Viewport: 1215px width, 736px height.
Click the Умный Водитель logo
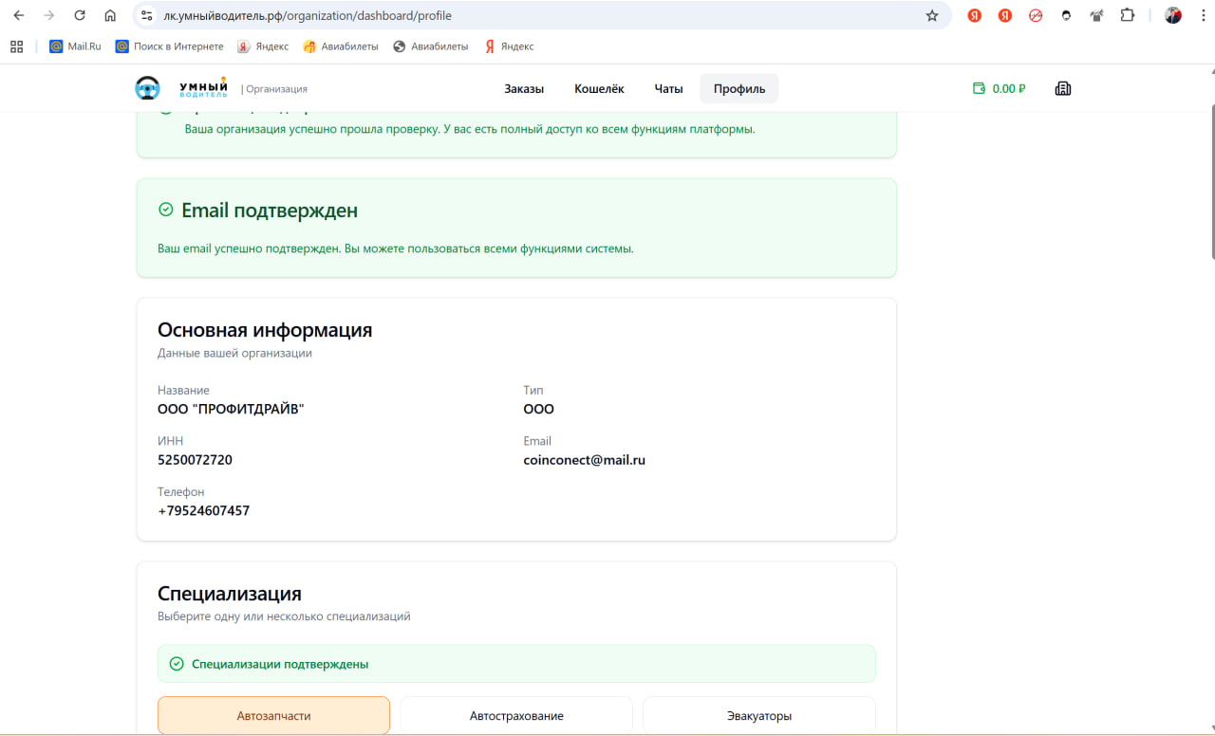(180, 88)
